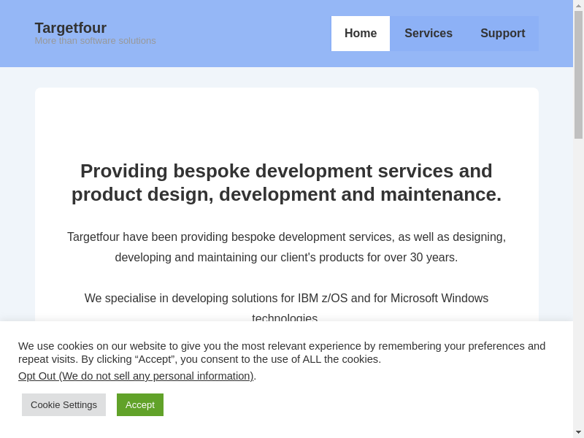Click the scrollbar up arrow
Image resolution: width=584 pixels, height=438 pixels.
(x=578, y=5)
